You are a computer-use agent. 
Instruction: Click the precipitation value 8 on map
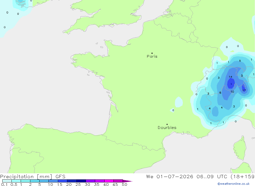(220, 93)
